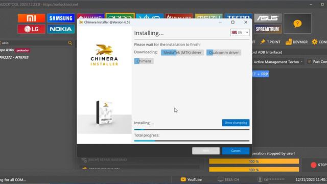Click the disabled Next button

pyautogui.click(x=206, y=151)
